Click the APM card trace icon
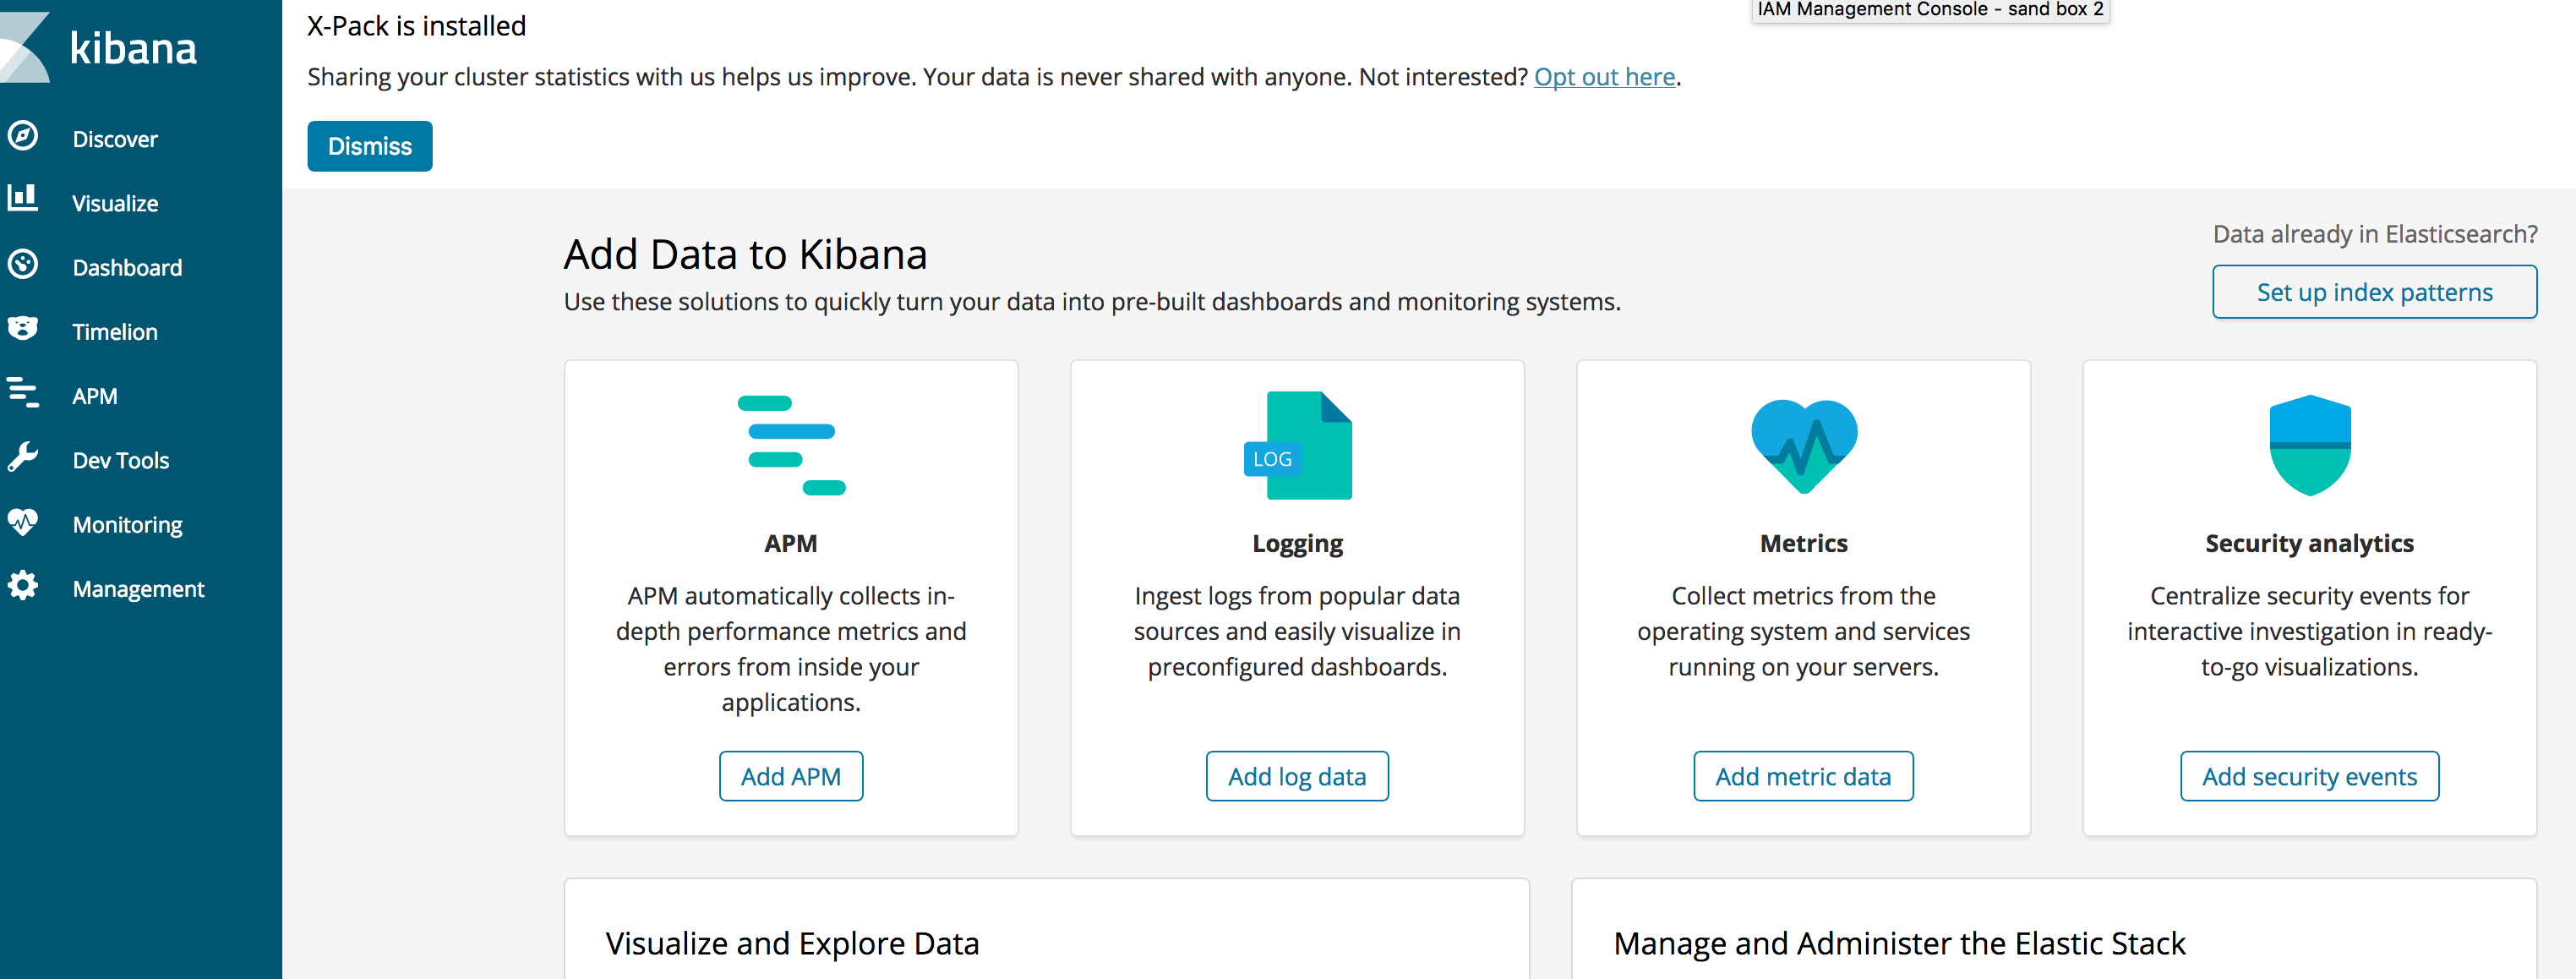 (x=791, y=445)
